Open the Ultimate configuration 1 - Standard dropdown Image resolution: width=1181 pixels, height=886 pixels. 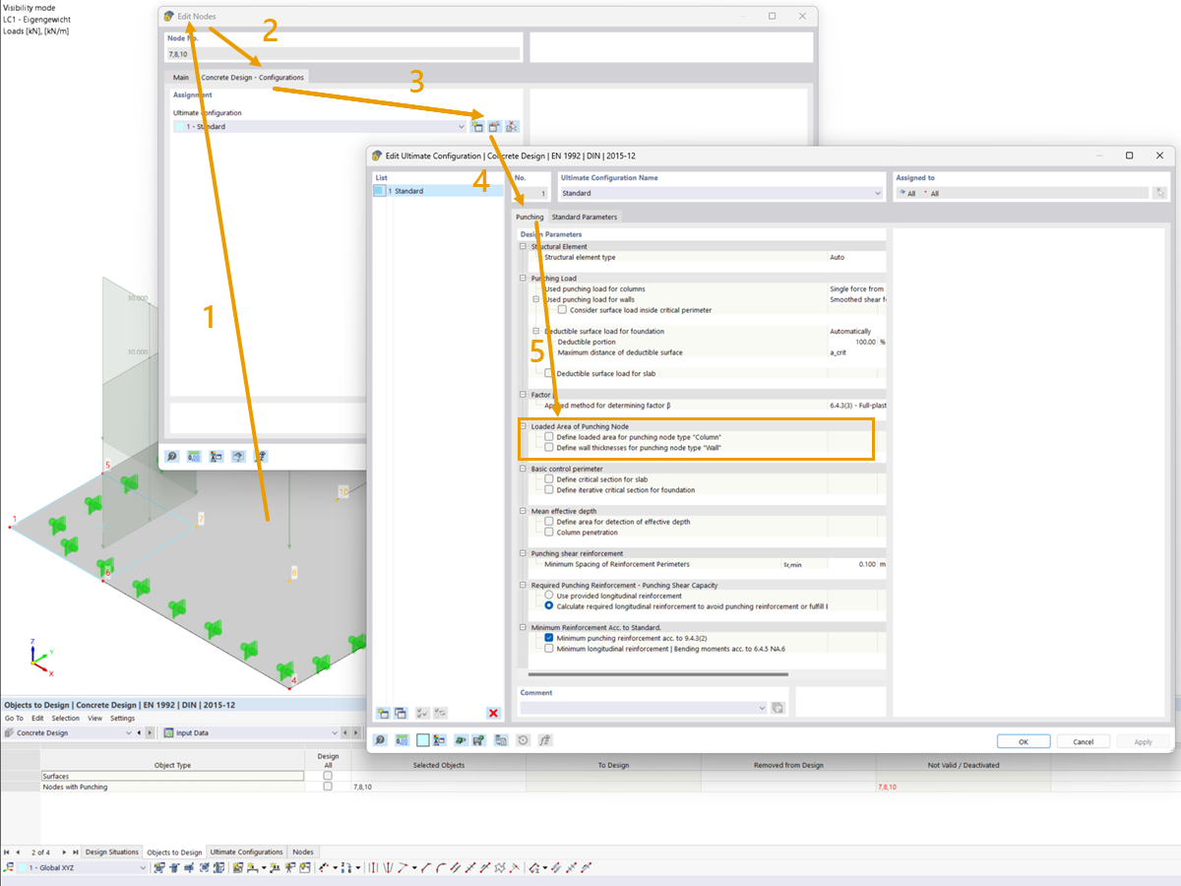[x=462, y=126]
